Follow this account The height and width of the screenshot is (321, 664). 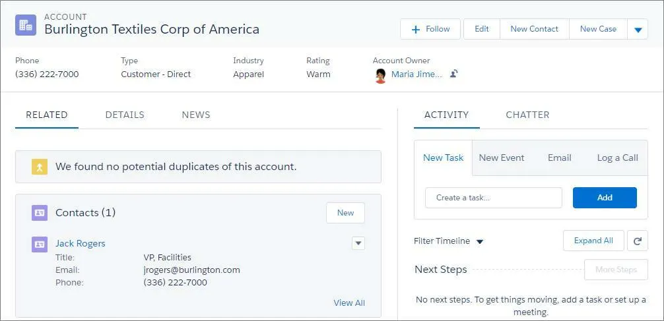point(430,29)
